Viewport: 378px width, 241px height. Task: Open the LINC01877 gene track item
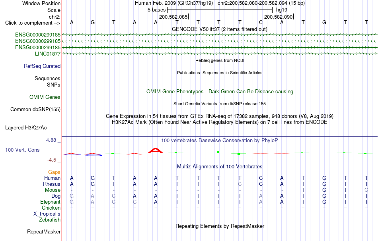click(x=48, y=54)
